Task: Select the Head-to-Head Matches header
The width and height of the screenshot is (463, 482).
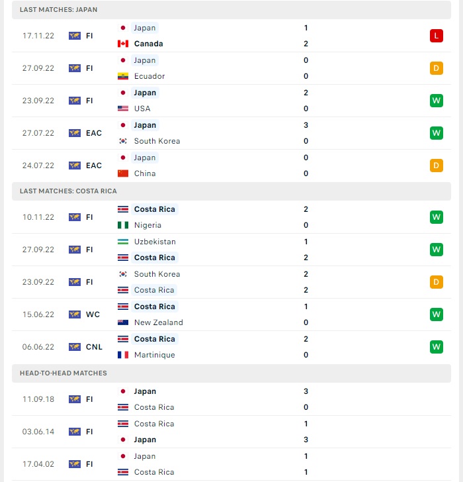Action: 232,373
